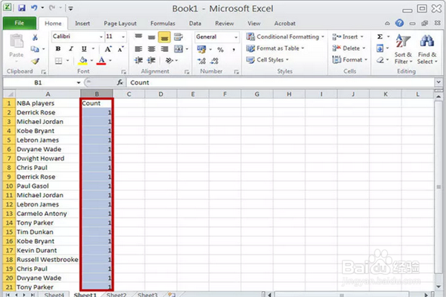
Task: Toggle Underline formatting
Action: (x=84, y=48)
